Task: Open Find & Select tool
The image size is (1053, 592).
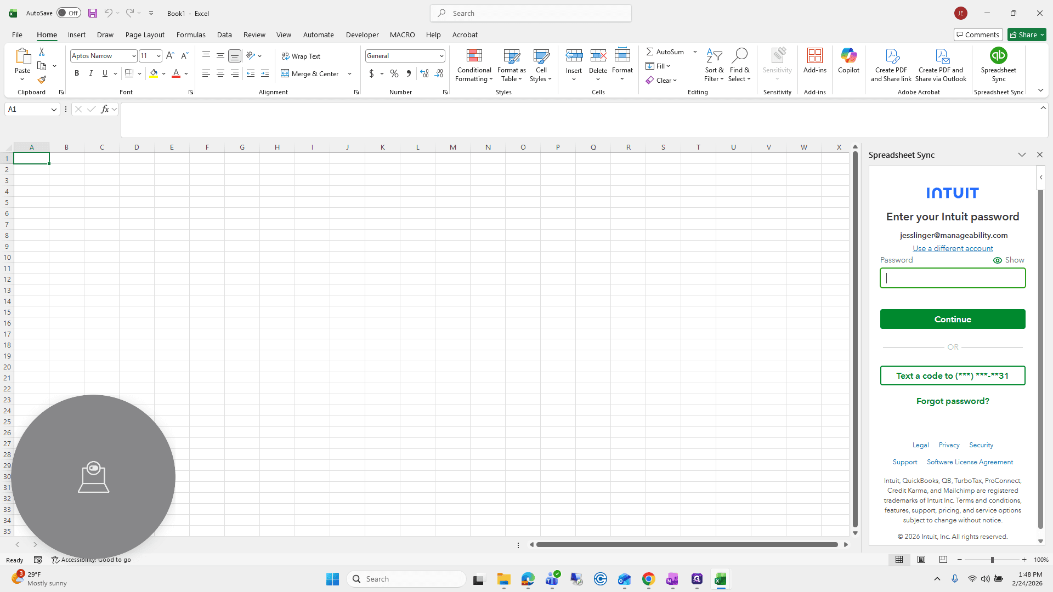Action: pyautogui.click(x=739, y=65)
